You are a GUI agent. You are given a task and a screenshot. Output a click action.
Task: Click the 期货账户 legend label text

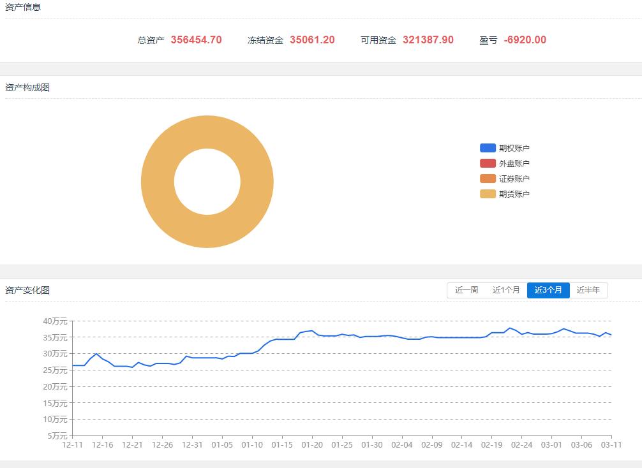(514, 194)
